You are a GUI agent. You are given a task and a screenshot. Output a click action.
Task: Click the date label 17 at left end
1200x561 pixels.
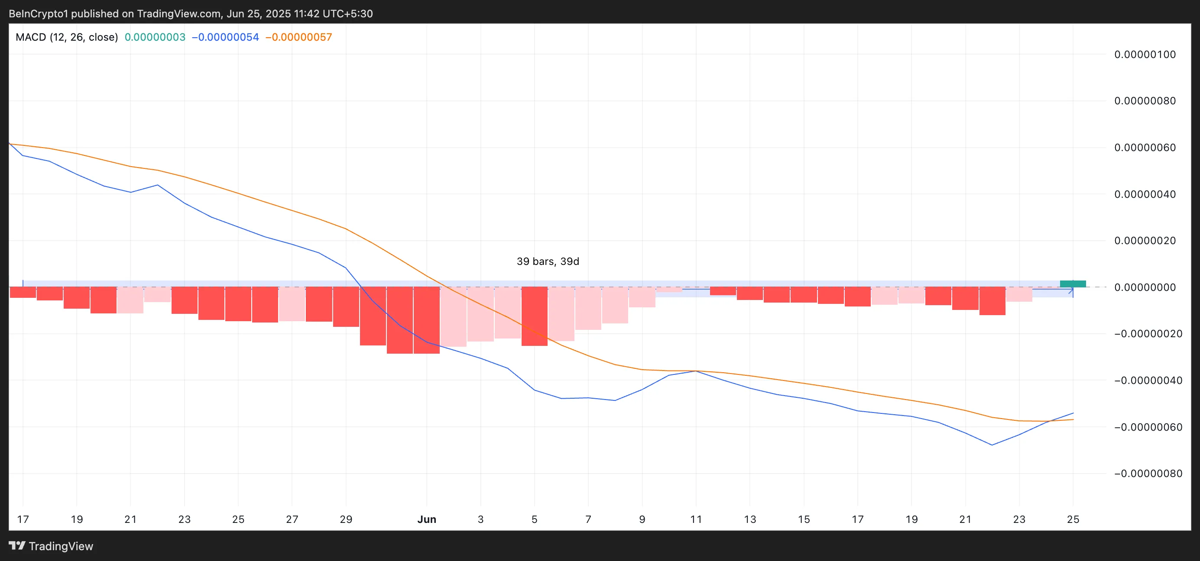tap(23, 519)
